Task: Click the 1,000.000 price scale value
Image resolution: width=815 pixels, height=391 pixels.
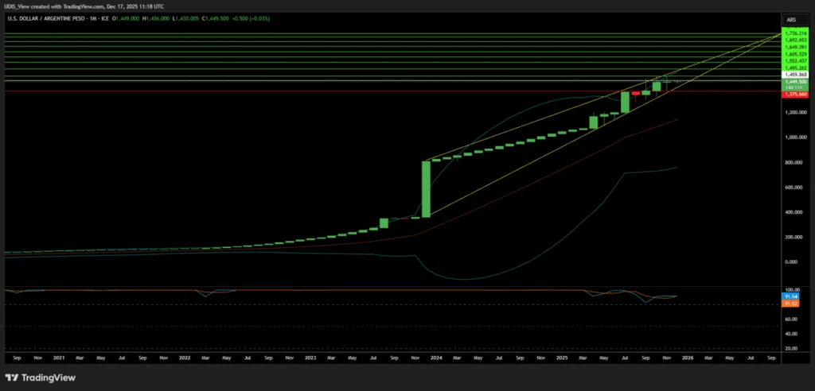Action: pyautogui.click(x=796, y=137)
